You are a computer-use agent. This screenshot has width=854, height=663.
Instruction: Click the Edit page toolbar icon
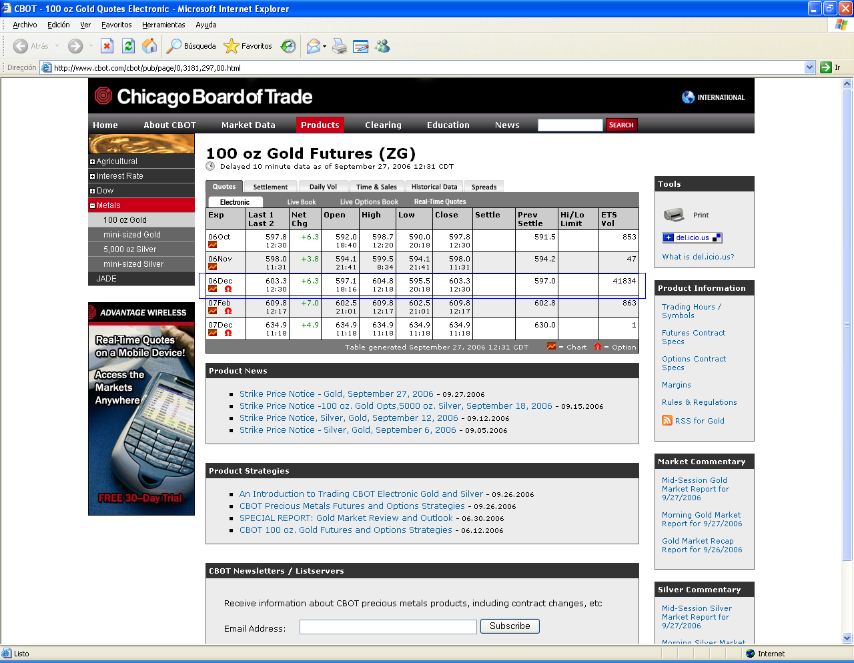click(361, 46)
